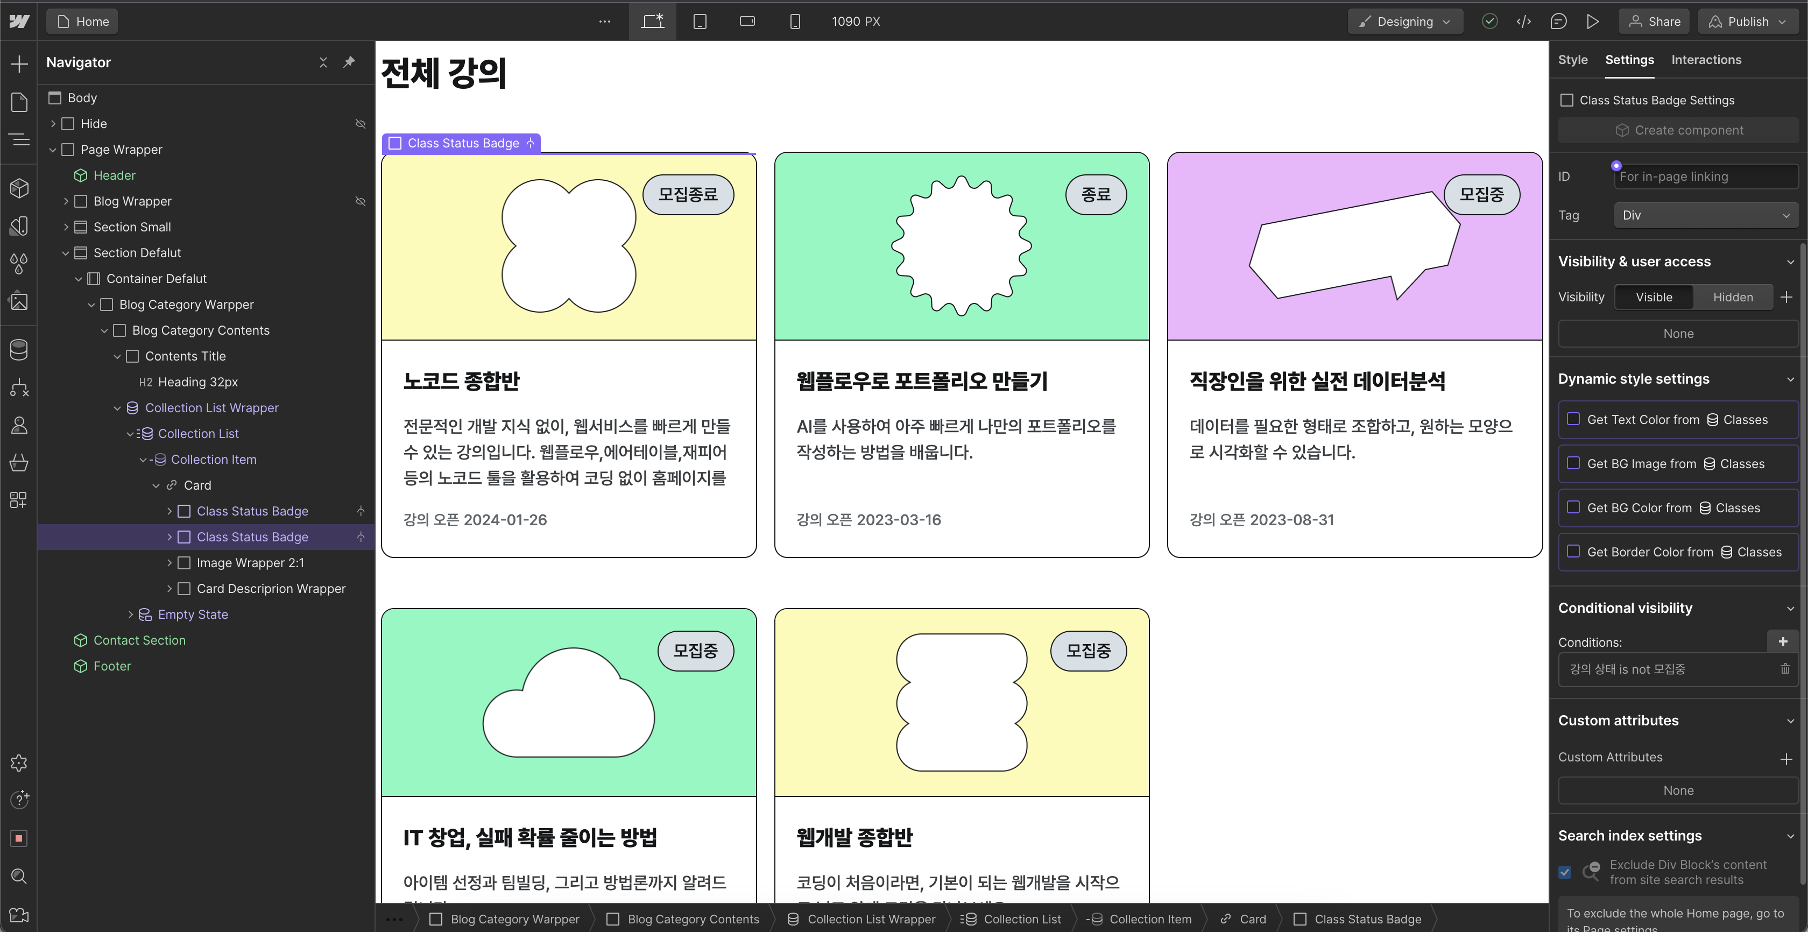This screenshot has height=932, width=1808.
Task: Open the 노코드 종합반 course card
Action: pyautogui.click(x=569, y=355)
